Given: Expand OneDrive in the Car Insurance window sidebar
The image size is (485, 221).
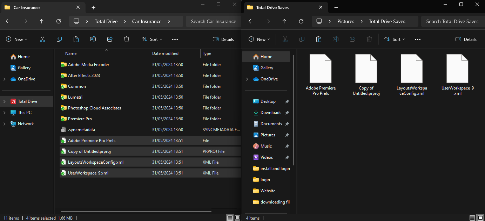Looking at the screenshot, I should pyautogui.click(x=4, y=79).
